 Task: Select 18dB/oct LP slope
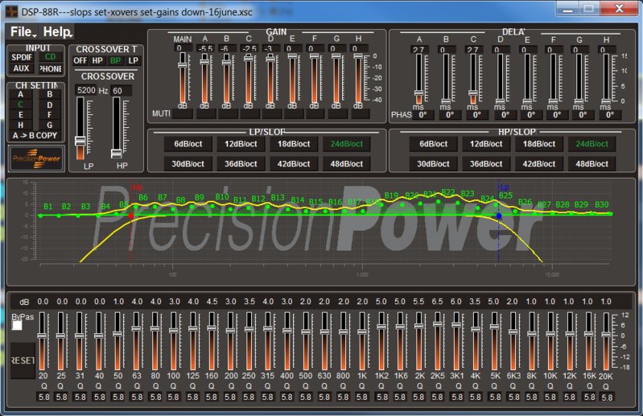[294, 144]
